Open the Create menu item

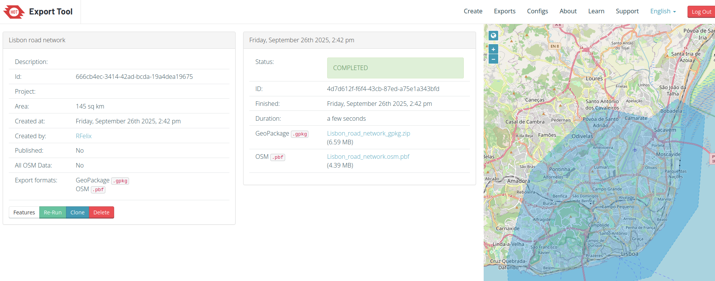point(473,11)
